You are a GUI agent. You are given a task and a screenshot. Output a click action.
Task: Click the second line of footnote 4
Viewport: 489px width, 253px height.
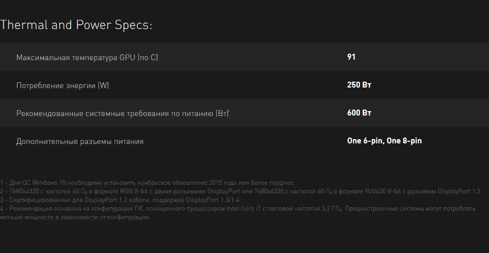[75, 218]
